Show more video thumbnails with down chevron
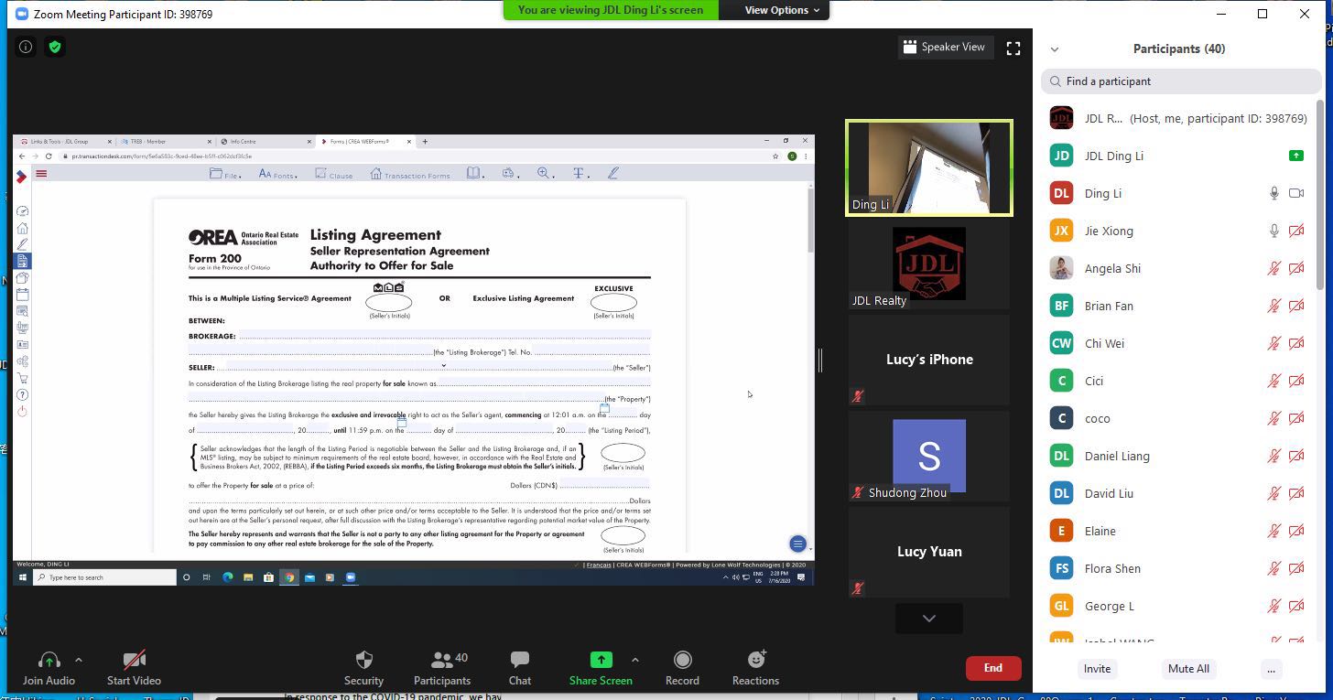 click(x=929, y=619)
